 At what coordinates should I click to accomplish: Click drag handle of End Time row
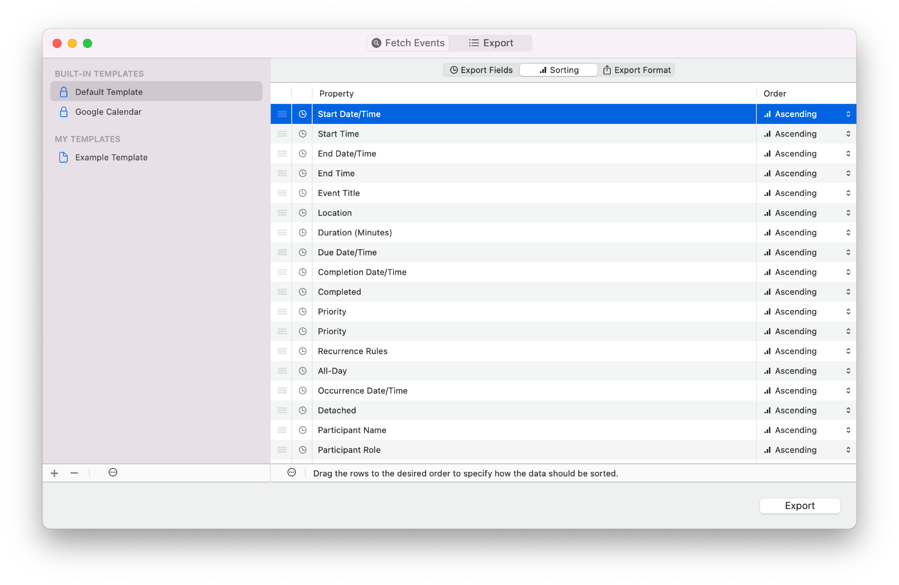282,173
